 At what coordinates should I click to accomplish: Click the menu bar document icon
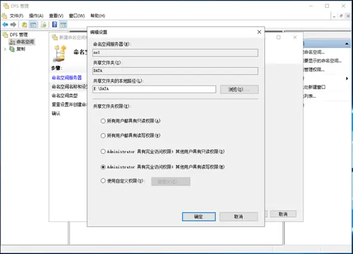point(4,16)
